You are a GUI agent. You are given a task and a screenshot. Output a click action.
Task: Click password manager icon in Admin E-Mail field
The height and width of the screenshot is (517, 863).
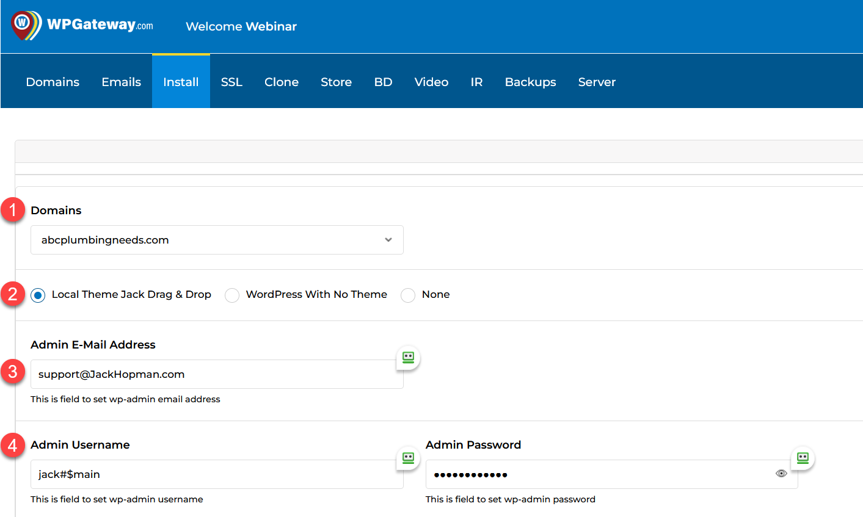[x=408, y=357]
